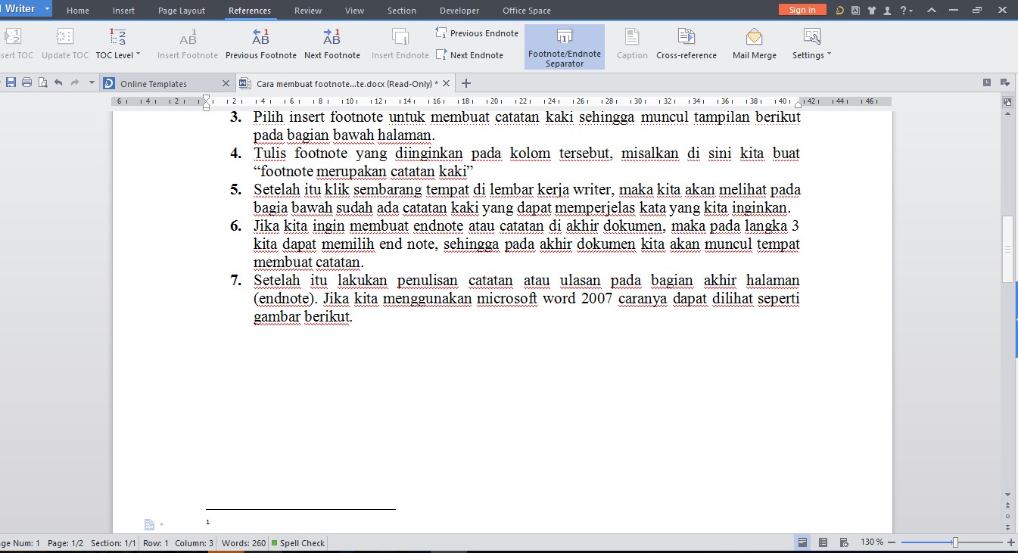Viewport: 1018px width, 553px height.
Task: Go to the Previous Endnote
Action: click(476, 33)
